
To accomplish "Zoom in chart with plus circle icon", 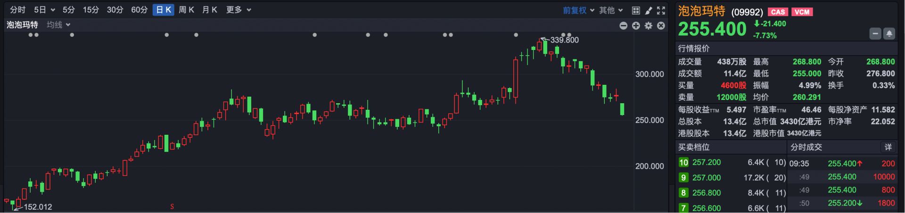I will tap(636, 25).
